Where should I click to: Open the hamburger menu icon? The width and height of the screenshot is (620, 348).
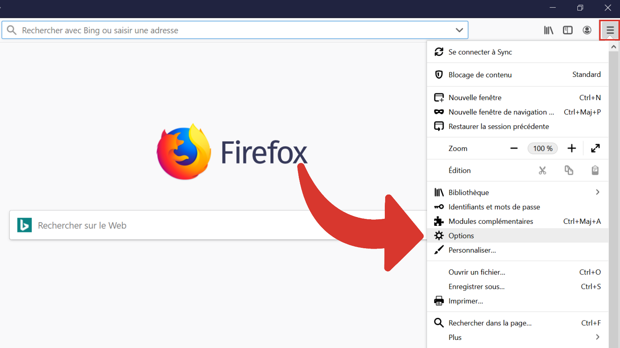[x=610, y=30]
